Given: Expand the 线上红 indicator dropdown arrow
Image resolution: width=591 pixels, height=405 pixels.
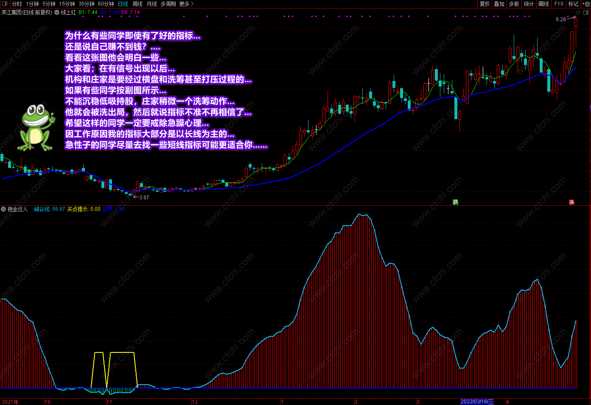Looking at the screenshot, I should coord(56,13).
